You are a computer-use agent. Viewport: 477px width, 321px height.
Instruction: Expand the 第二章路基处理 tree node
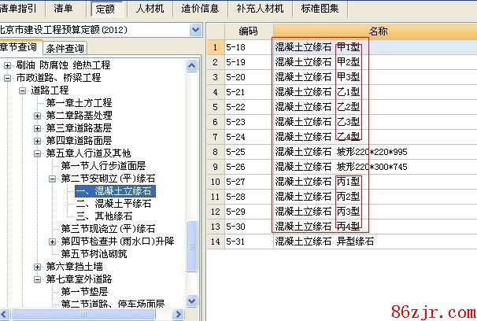(x=37, y=116)
